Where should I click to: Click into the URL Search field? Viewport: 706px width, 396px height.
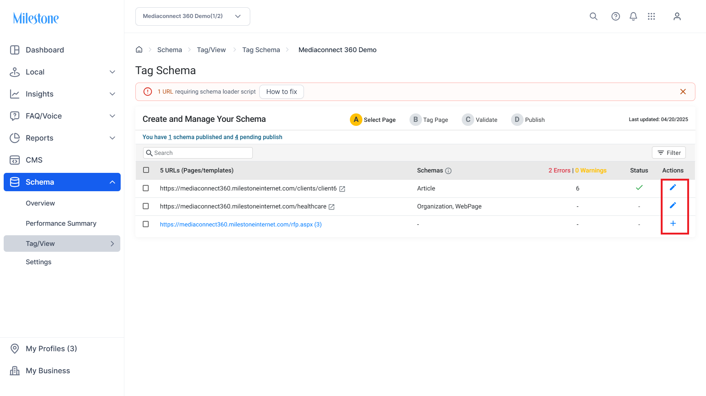tap(198, 153)
